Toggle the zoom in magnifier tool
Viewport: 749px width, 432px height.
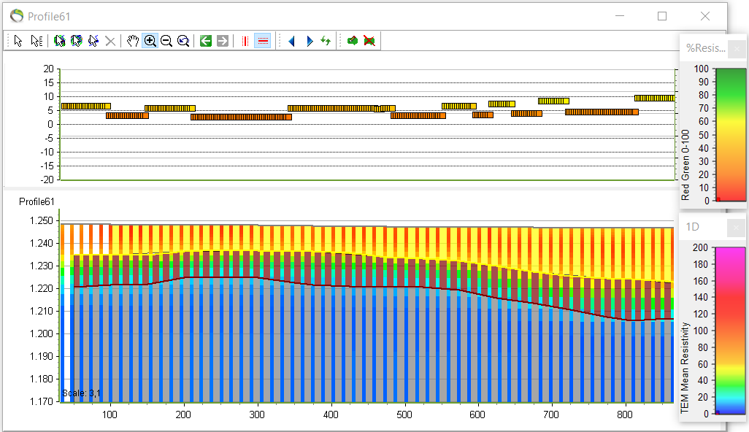[x=150, y=41]
